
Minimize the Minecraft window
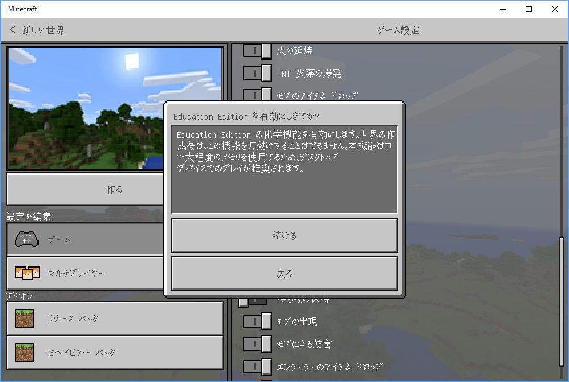(503, 9)
